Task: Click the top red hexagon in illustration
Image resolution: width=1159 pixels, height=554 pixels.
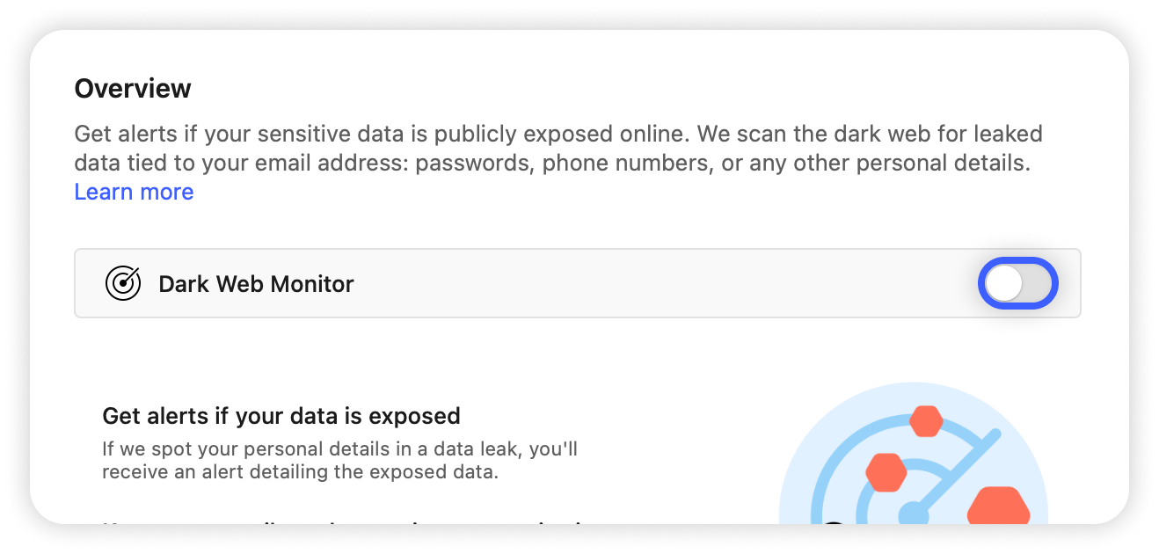Action: click(926, 421)
